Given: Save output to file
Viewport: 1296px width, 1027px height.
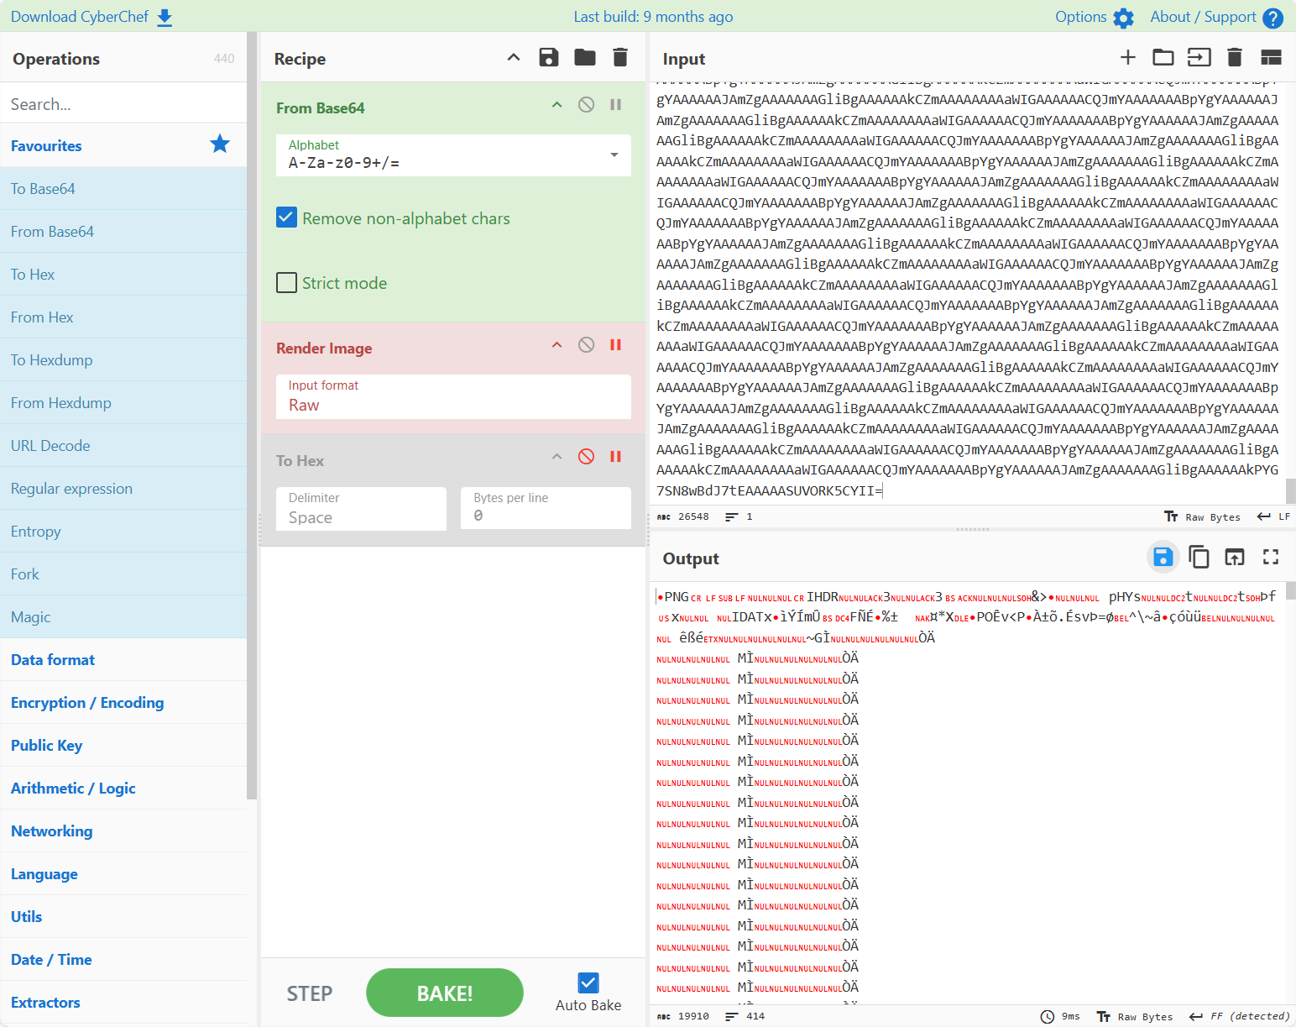Looking at the screenshot, I should (x=1163, y=557).
